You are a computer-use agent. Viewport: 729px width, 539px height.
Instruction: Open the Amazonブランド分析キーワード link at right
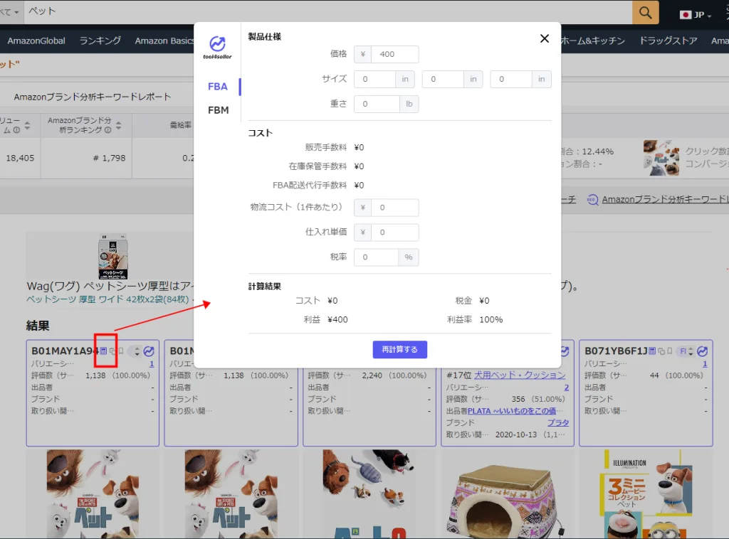pyautogui.click(x=666, y=200)
